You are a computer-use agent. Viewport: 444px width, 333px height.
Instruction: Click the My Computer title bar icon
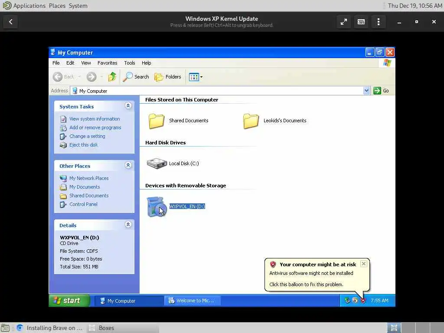(53, 52)
